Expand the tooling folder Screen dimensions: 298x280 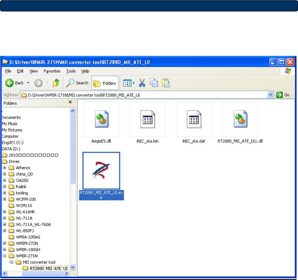pyautogui.click(x=5, y=193)
